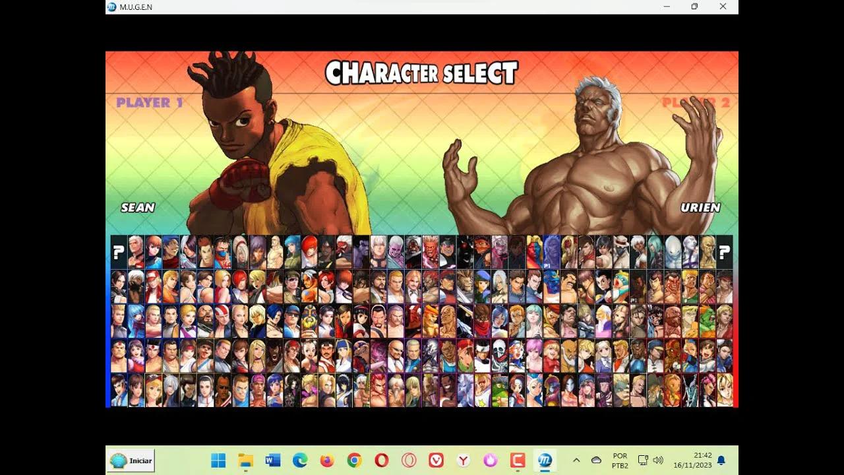Screen dimensions: 844x475
Task: Launch Microsoft Word from the taskbar
Action: tap(273, 460)
